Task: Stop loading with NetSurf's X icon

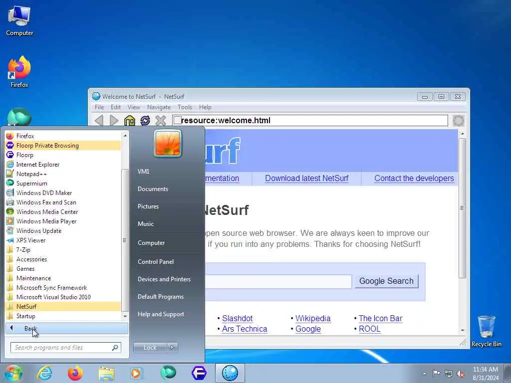Action: pos(161,121)
